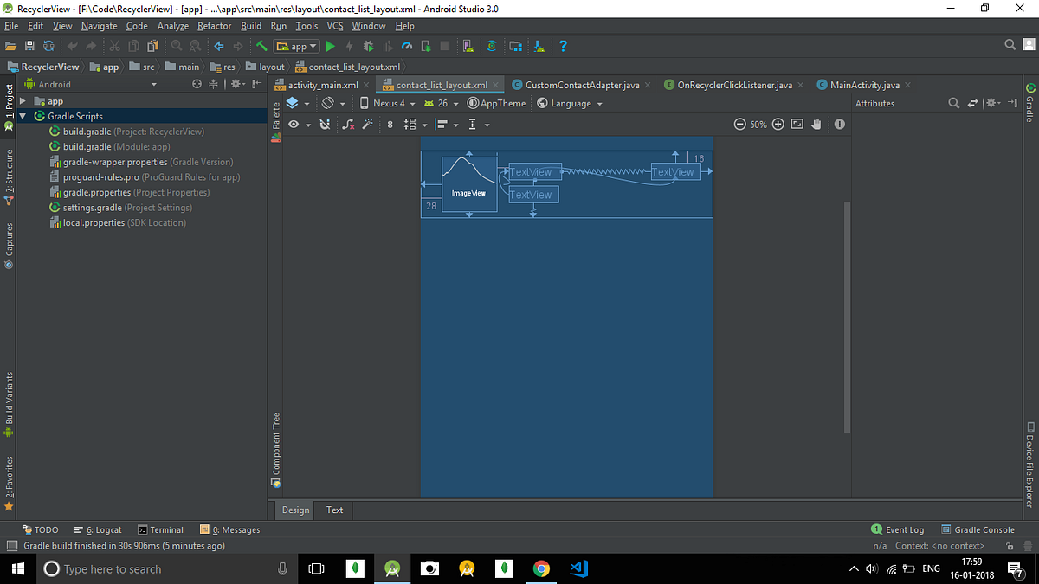Open the Debug app icon in toolbar

[x=366, y=46]
